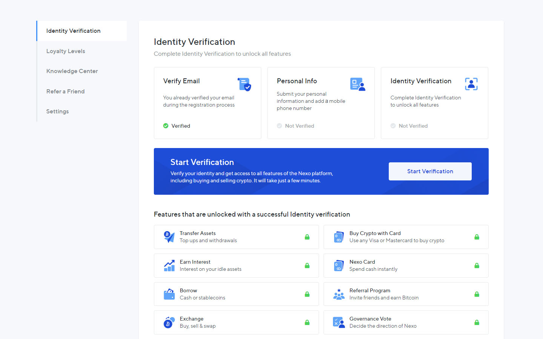543x339 pixels.
Task: Click the Not Verified status under Personal Info
Action: tap(295, 126)
